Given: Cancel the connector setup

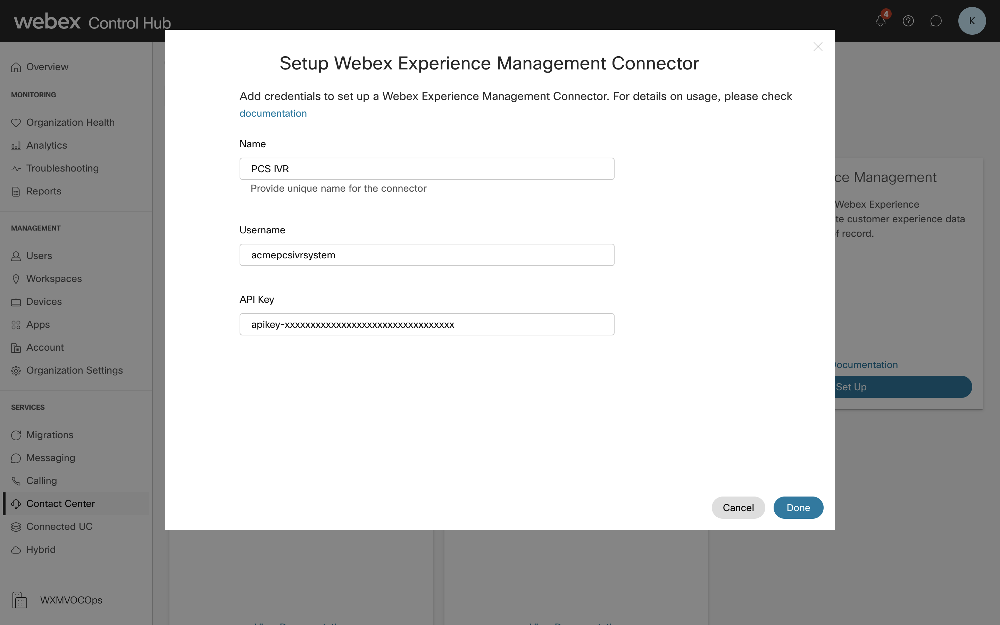Looking at the screenshot, I should pos(738,508).
